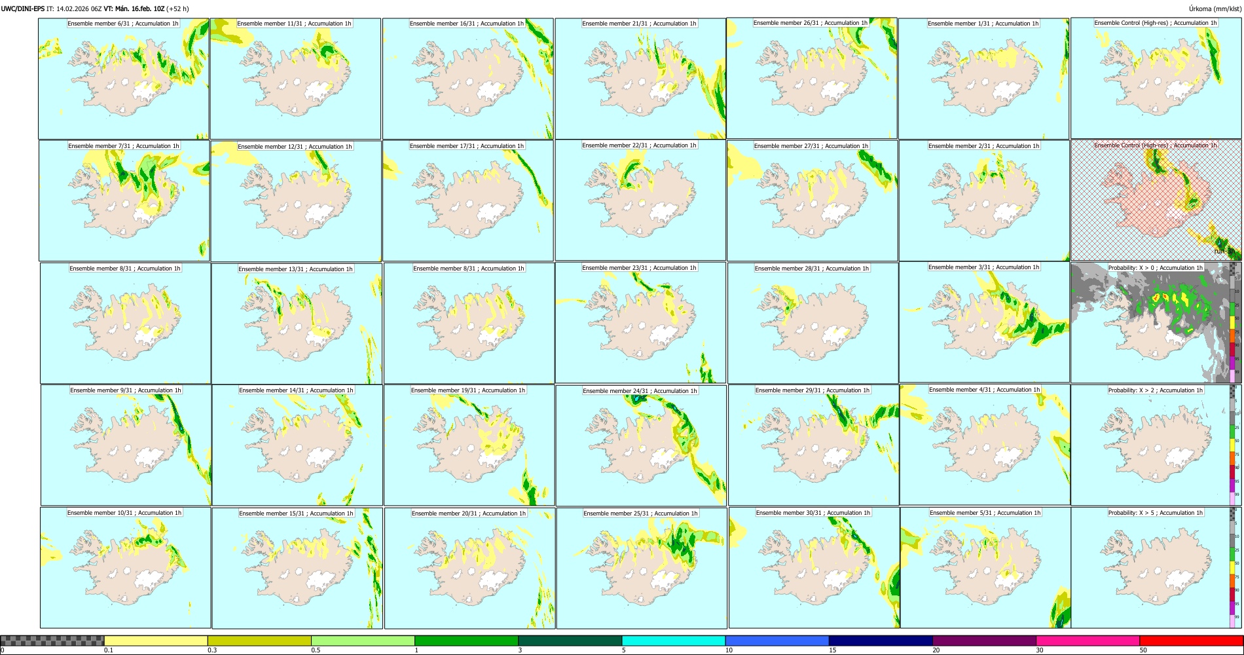The image size is (1244, 655).
Task: Select the Ensemble member 2/31 map panel
Action: [984, 200]
